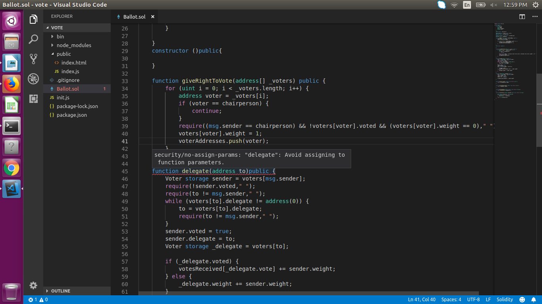Split the editor using the split icon
Image resolution: width=542 pixels, height=304 pixels.
(521, 17)
